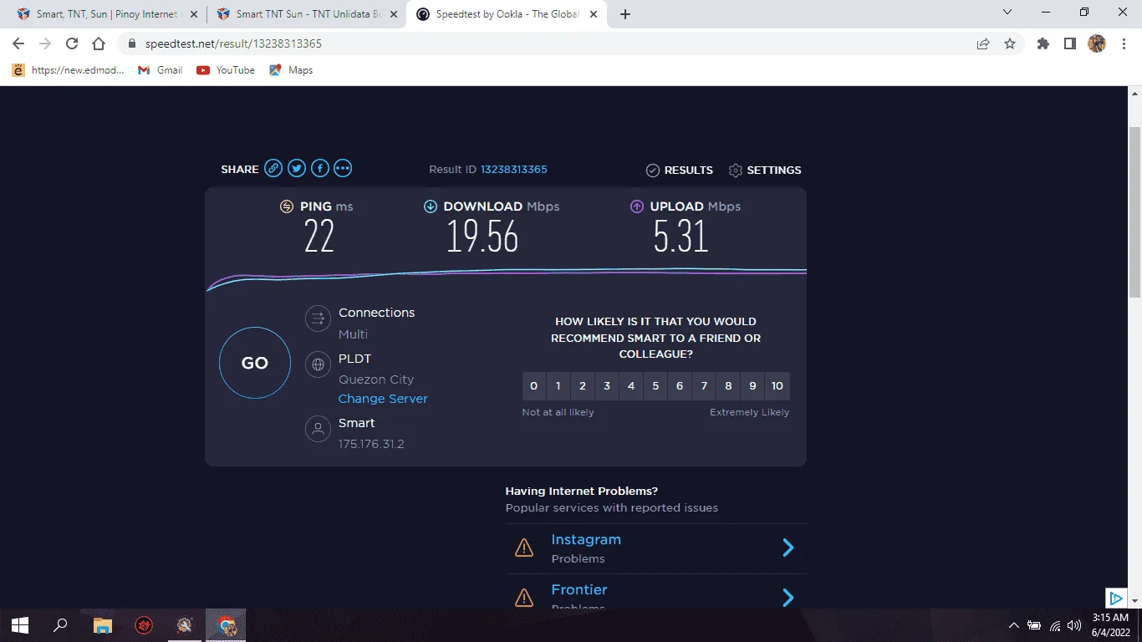Copy the result link via share link icon
1142x642 pixels.
pos(273,169)
